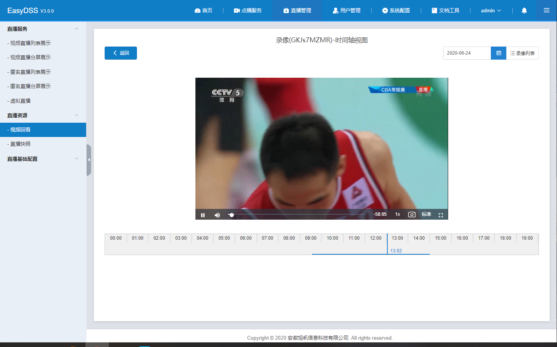Enter fullscreen video mode
Image resolution: width=557 pixels, height=347 pixels.
(441, 215)
